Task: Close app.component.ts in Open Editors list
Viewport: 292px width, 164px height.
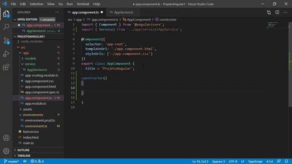Action: pyautogui.click(x=19, y=25)
